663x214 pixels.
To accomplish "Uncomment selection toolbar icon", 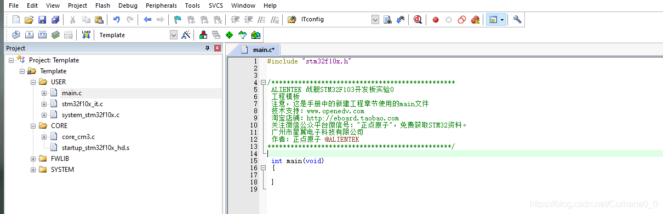I will (x=275, y=20).
